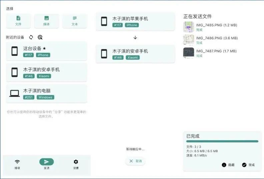Click the Windows tag on 木子淇的电脑
Image resolution: width=264 pixels, height=179 pixels.
coord(45,97)
